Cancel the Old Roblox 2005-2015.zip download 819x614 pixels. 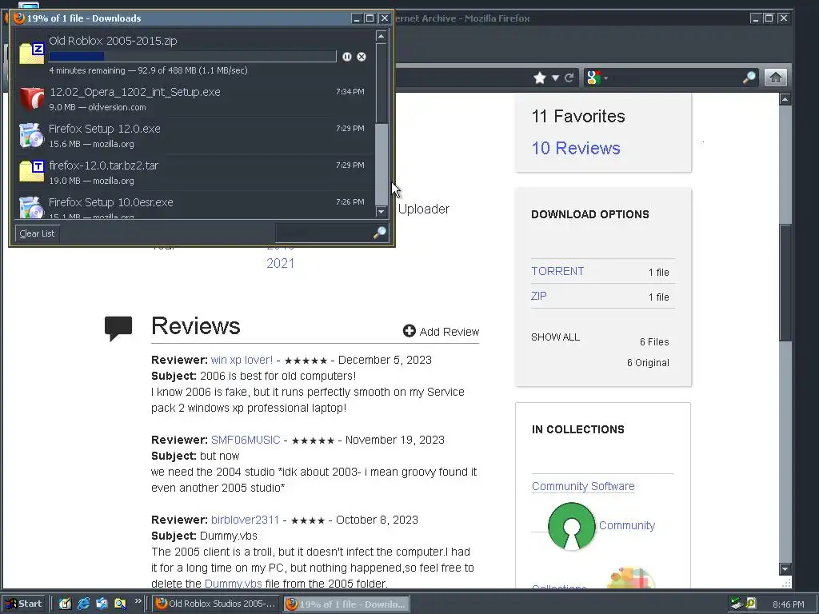point(362,57)
